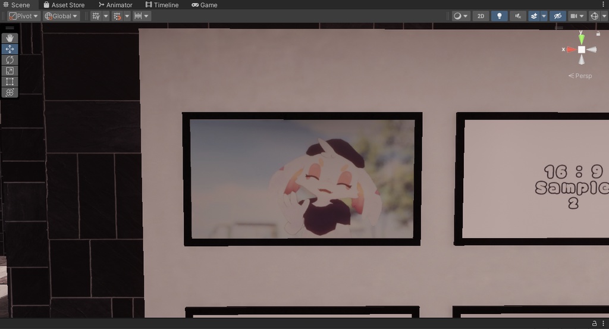Open the status bar options menu
Image resolution: width=609 pixels, height=329 pixels.
coord(603,324)
